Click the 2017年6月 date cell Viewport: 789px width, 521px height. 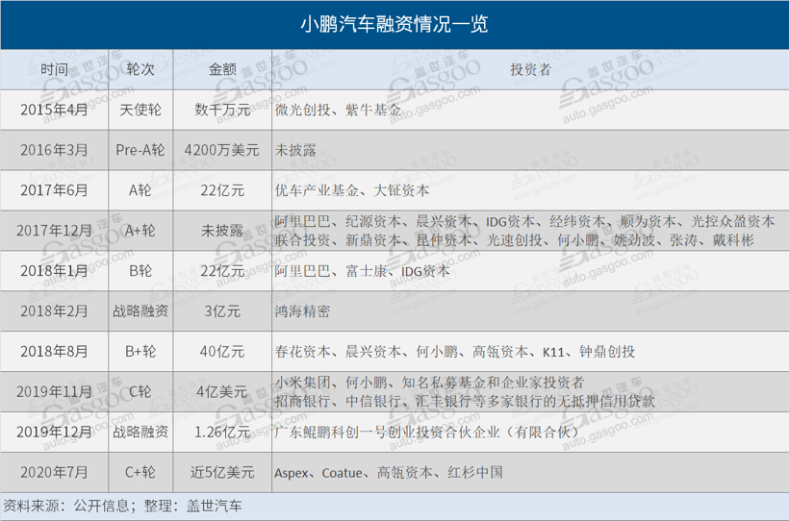(54, 190)
